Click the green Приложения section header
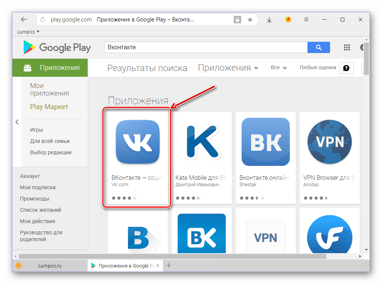The image size is (382, 284). 50,68
